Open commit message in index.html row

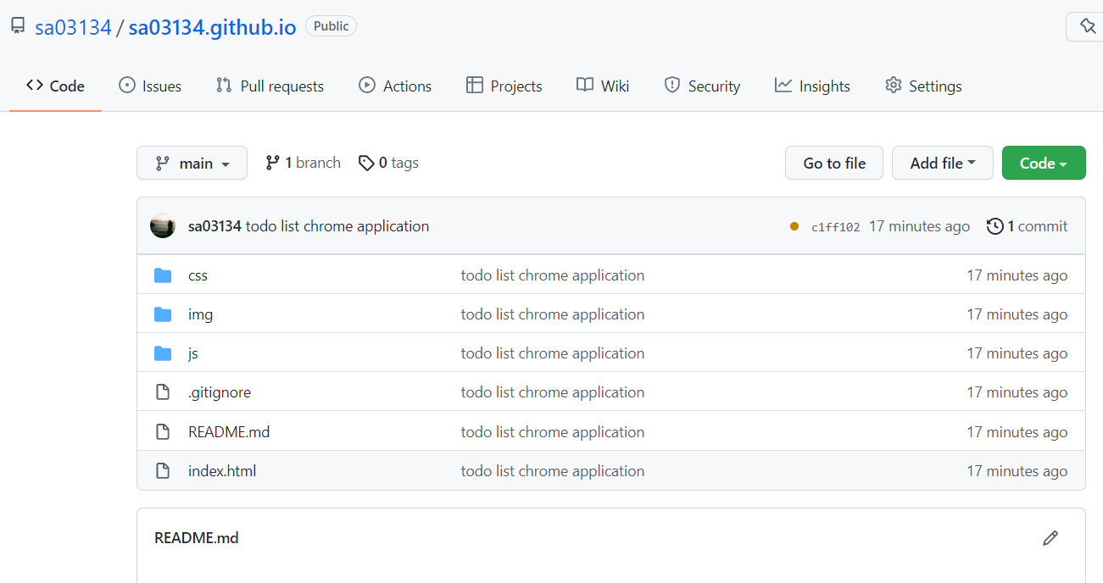point(553,471)
